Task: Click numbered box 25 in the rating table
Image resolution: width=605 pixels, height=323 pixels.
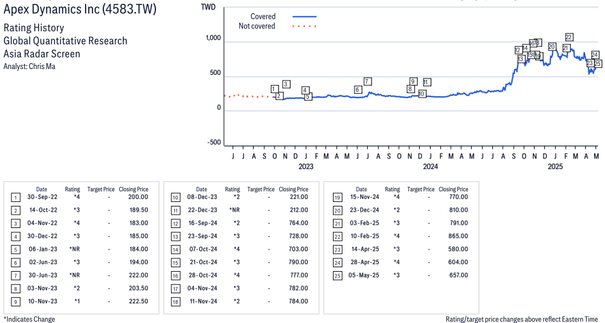Action: [x=337, y=276]
